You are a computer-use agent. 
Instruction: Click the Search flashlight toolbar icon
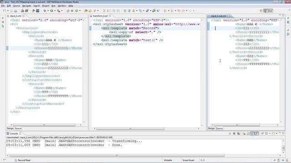pos(95,11)
